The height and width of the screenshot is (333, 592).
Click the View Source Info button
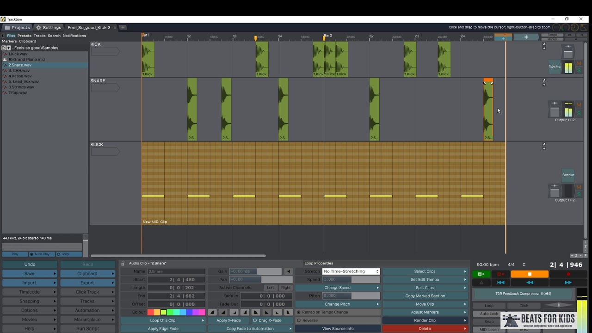pos(338,329)
